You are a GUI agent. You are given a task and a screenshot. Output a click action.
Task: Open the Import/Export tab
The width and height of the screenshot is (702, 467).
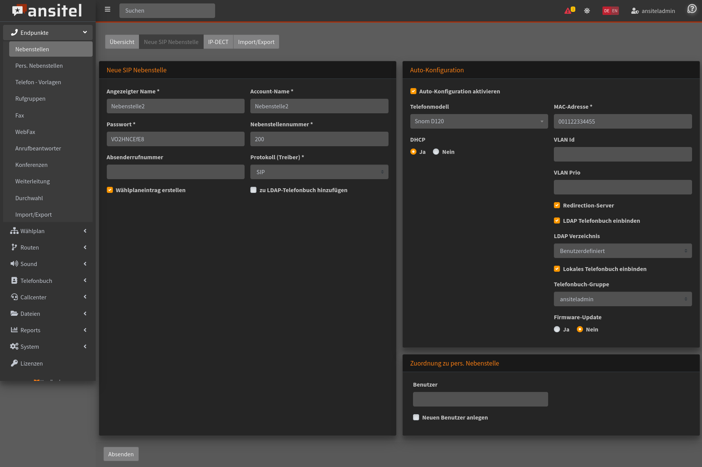pos(256,42)
